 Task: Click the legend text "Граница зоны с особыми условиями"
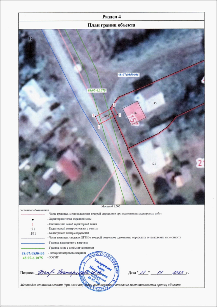tap(71, 248)
